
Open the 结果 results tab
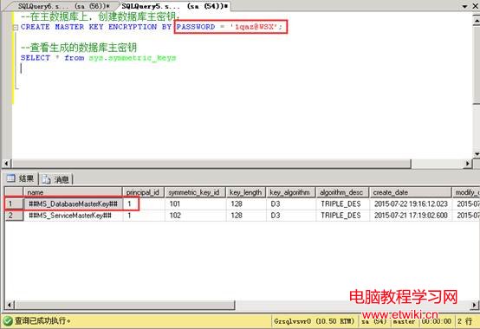(20, 178)
